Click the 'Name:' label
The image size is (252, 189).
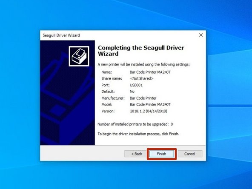point(107,72)
